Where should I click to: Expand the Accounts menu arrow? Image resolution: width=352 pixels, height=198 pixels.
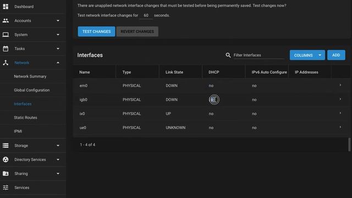coord(58,21)
